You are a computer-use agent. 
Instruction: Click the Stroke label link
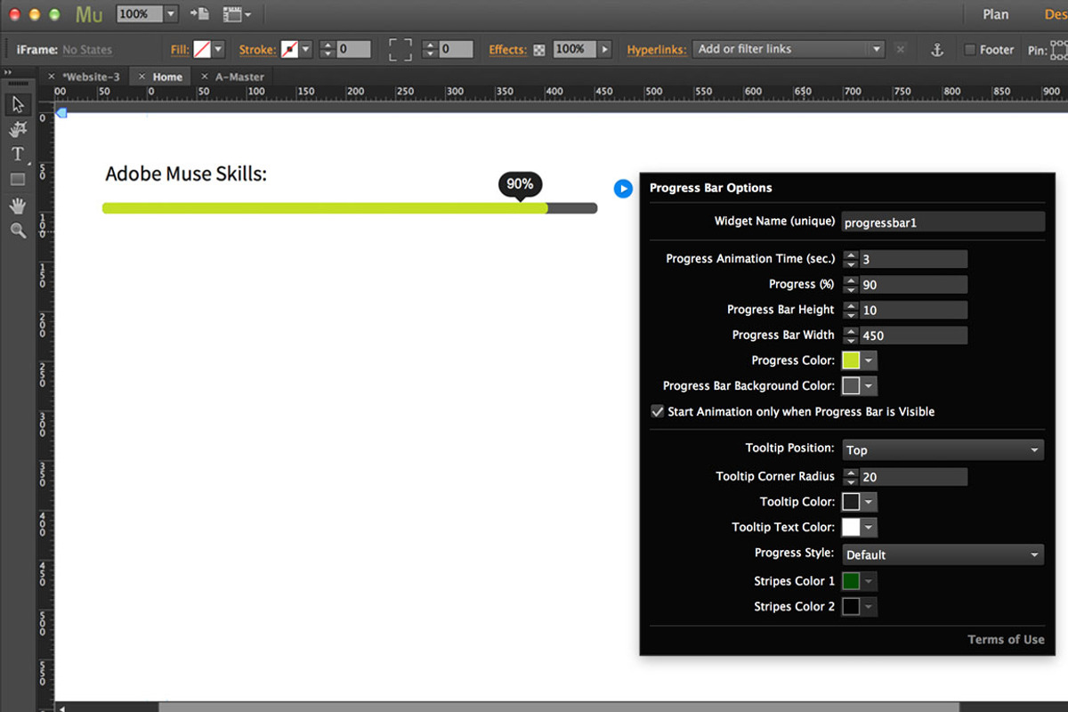coord(257,50)
